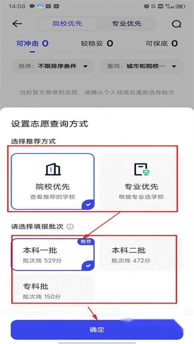The height and width of the screenshot is (344, 194).
Task: Open search with magnifier icon
Action: pyautogui.click(x=176, y=24)
